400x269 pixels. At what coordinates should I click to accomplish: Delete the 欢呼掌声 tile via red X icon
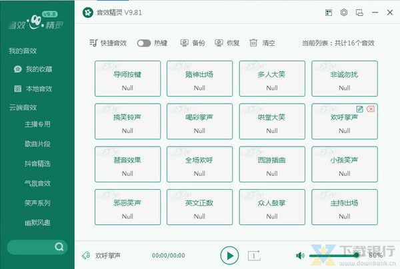click(x=371, y=109)
